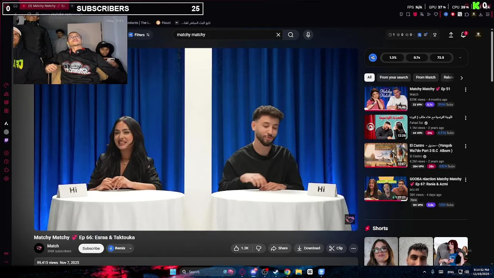
Task: Open ChatGPT in Opera GX sidebar
Action: (x=6, y=132)
